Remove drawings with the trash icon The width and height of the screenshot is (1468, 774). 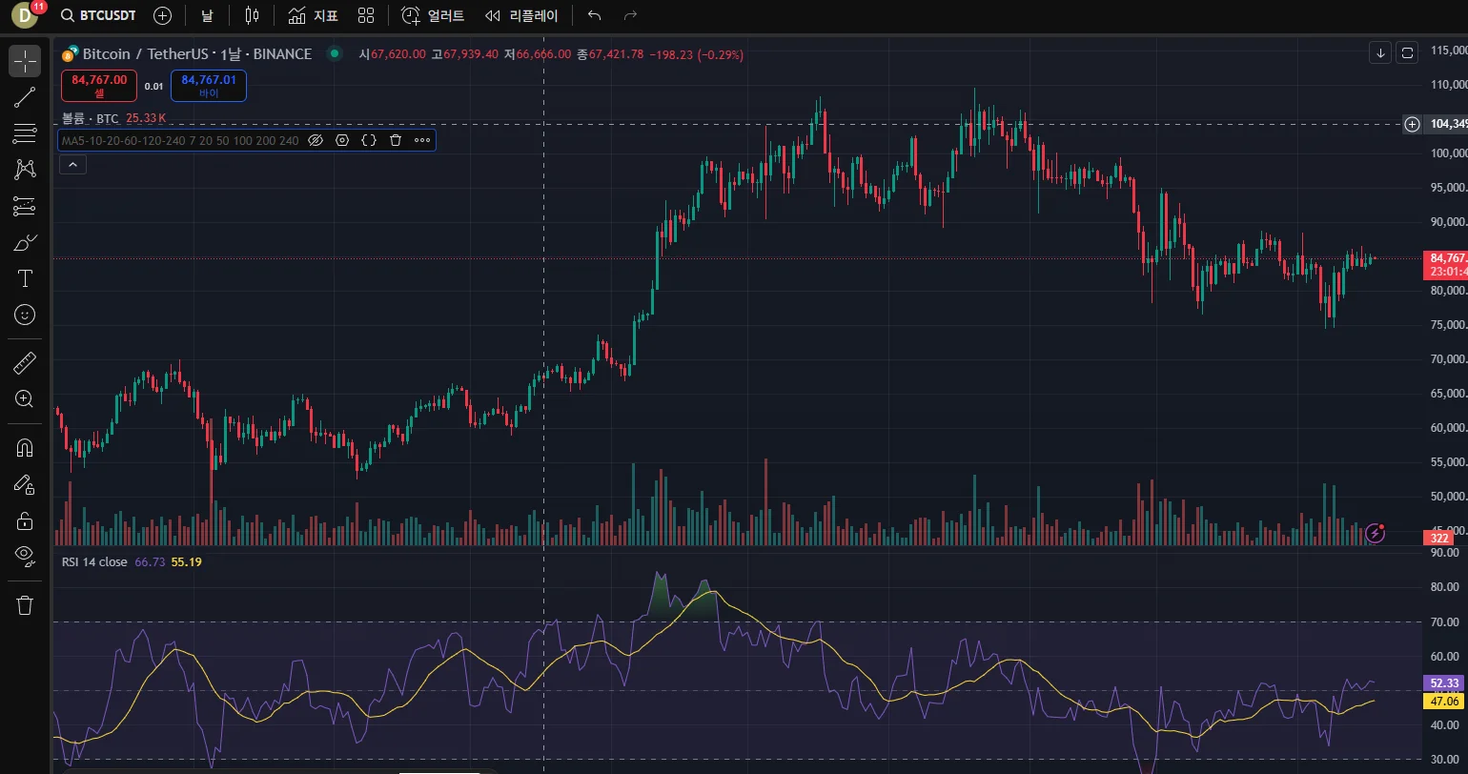click(25, 605)
